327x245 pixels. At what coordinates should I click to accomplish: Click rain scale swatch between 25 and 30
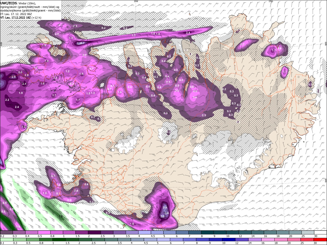(307, 239)
